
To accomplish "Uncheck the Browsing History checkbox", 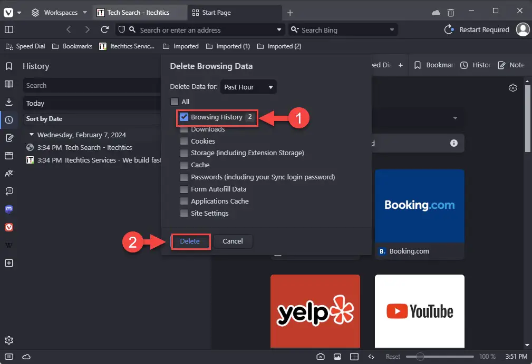I will (x=184, y=117).
